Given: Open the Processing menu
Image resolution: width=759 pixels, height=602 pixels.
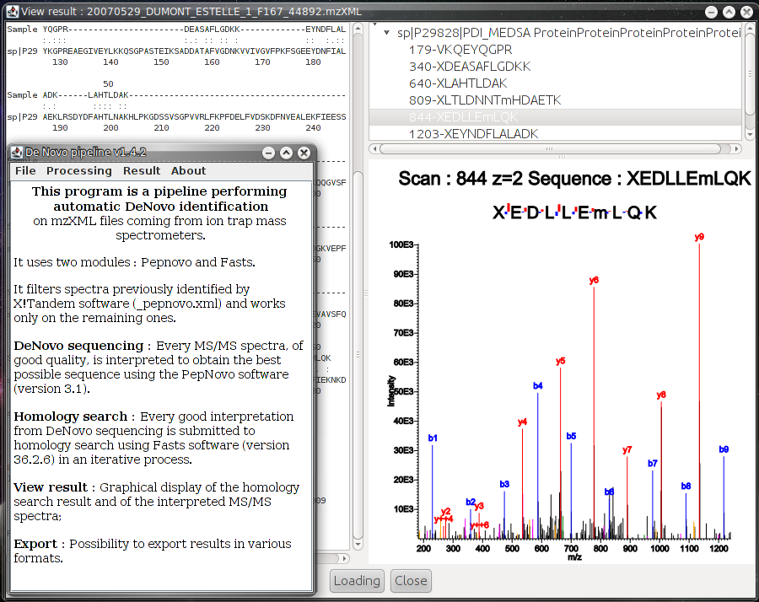Looking at the screenshot, I should 78,170.
